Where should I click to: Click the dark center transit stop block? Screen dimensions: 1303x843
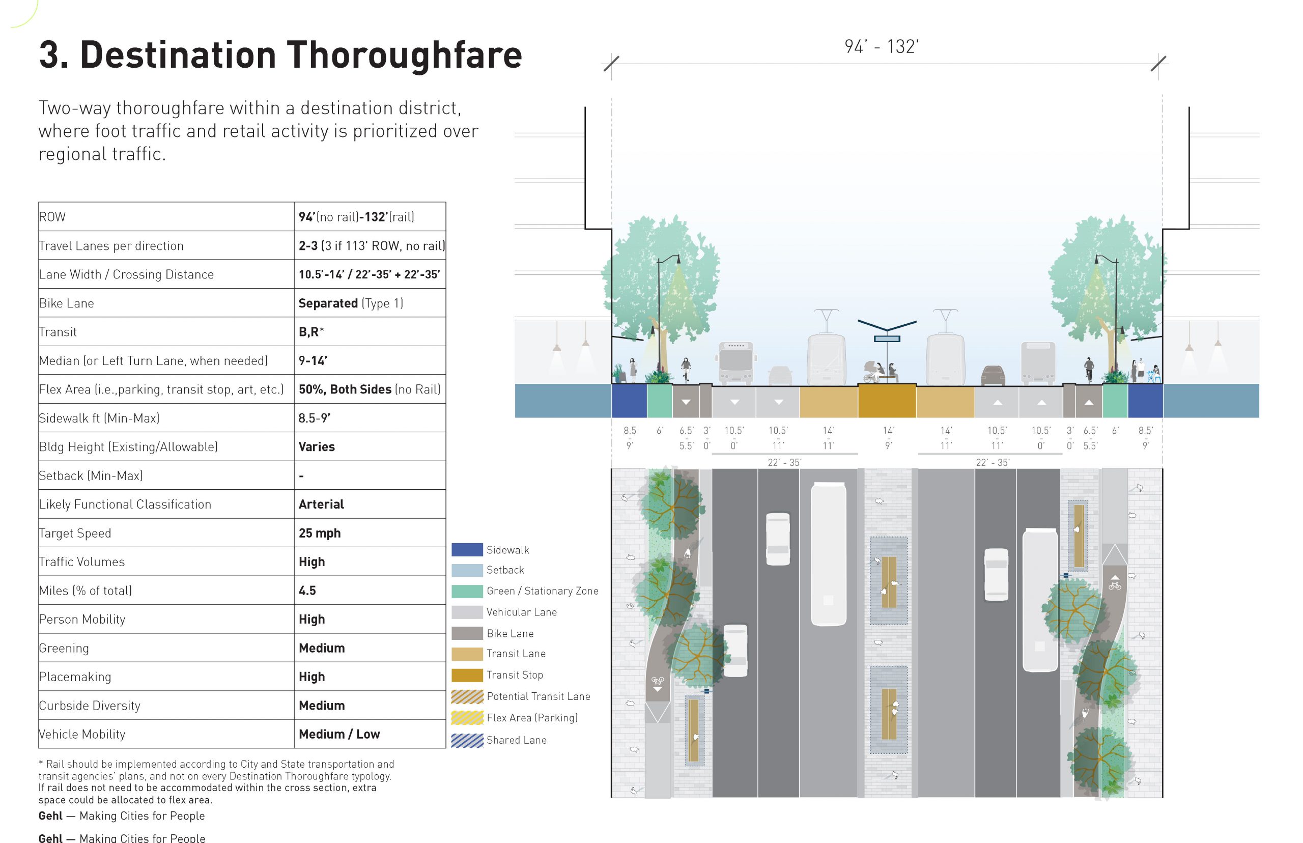887,401
